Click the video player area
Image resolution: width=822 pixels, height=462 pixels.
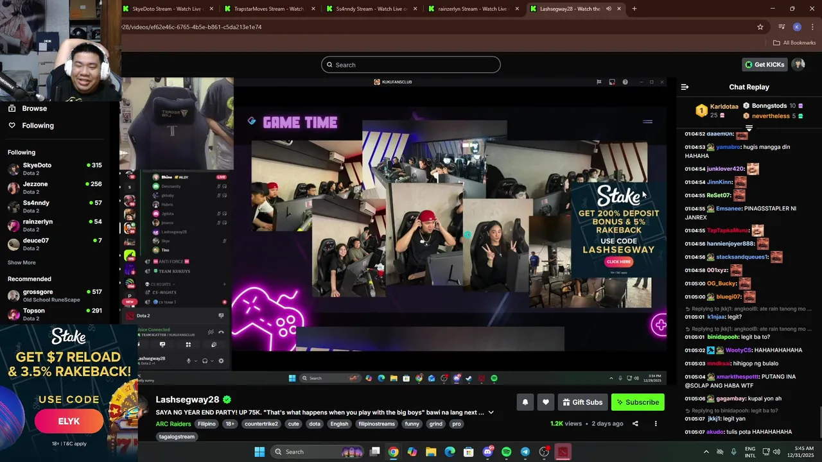click(393, 231)
